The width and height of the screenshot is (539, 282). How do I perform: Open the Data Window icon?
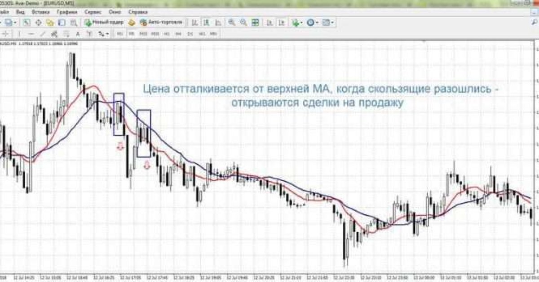point(39,22)
